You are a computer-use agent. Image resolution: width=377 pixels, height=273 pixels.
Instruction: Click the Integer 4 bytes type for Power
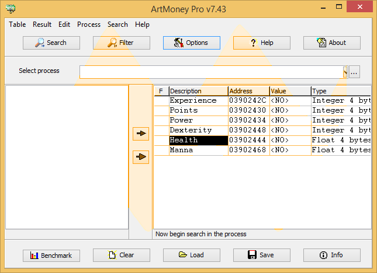[341, 120]
